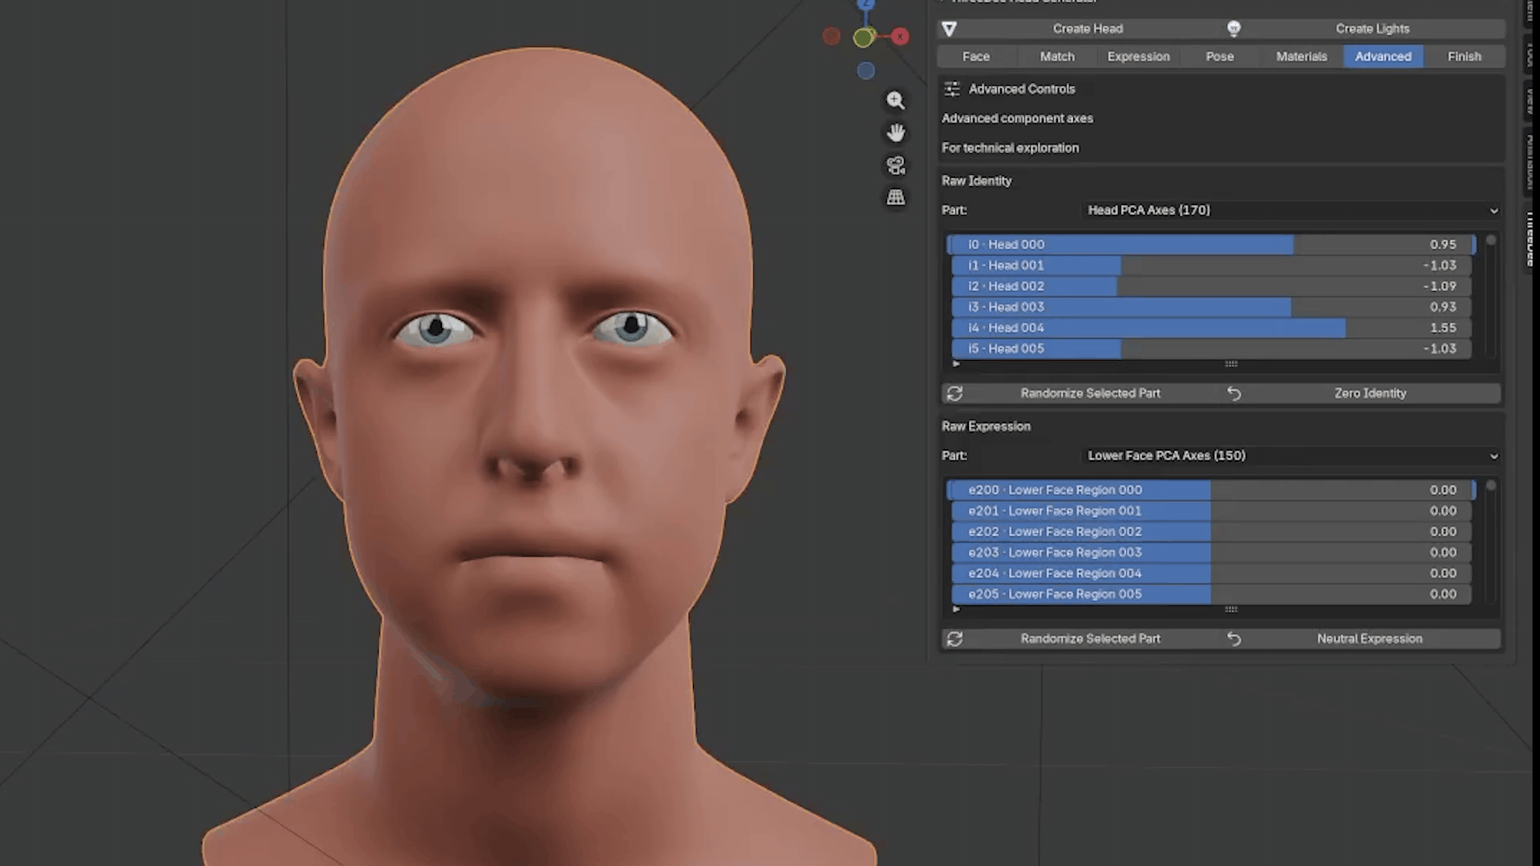Image resolution: width=1540 pixels, height=866 pixels.
Task: Click the e205 Lower Face Region 005 slider
Action: coord(1211,594)
